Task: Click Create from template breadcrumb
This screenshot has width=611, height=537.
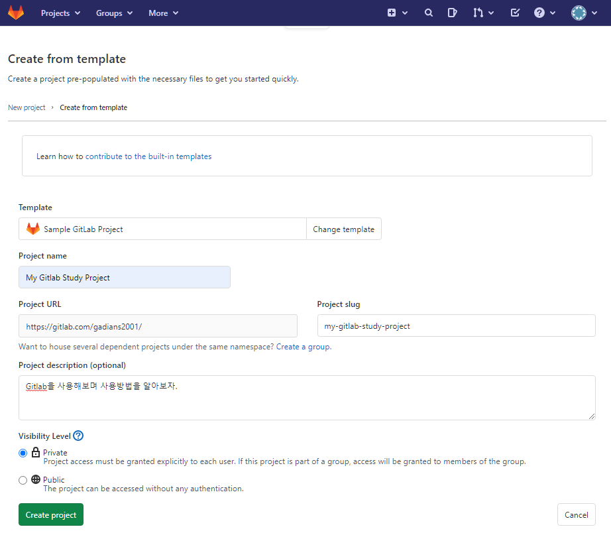Action: (x=93, y=107)
